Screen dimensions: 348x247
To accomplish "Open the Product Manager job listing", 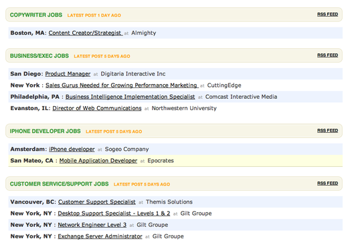I will tap(68, 74).
